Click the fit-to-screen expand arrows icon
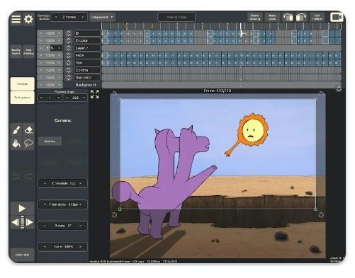 [x=95, y=94]
